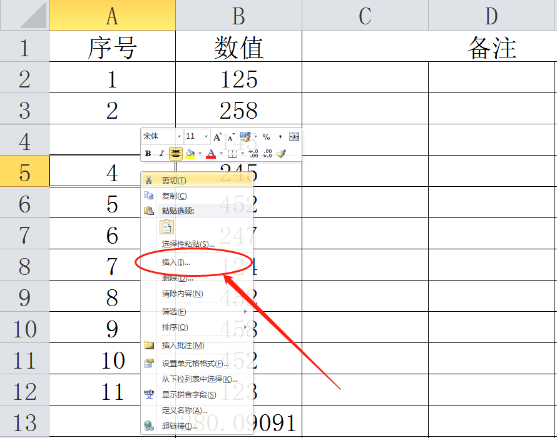This screenshot has width=557, height=438.
Task: Expand the 筛选(E) submenu
Action: 197,312
